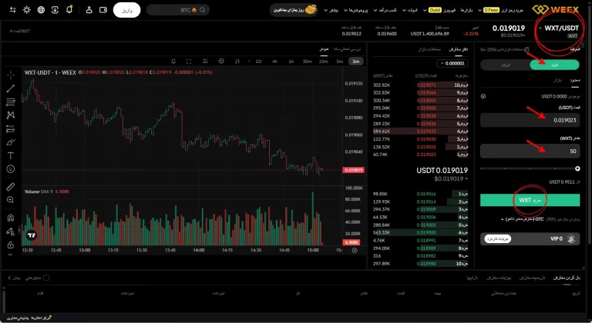
Task: Open the WXT price link at far left
Action: click(x=19, y=31)
